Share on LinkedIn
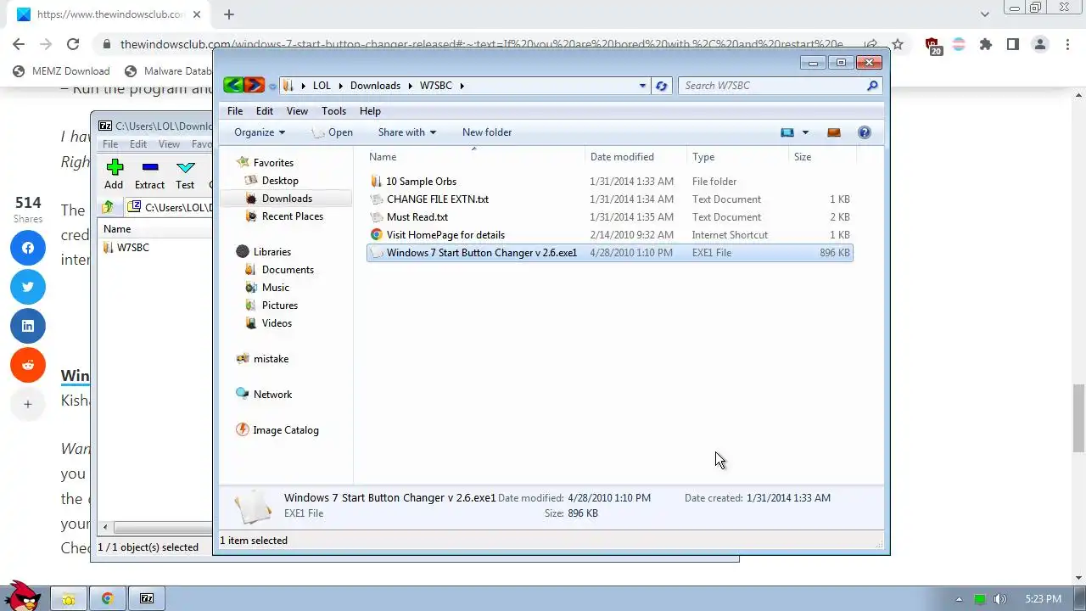This screenshot has width=1086, height=611. click(28, 326)
